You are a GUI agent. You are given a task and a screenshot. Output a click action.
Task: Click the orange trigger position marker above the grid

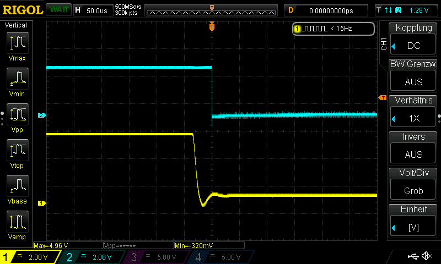coord(212,26)
